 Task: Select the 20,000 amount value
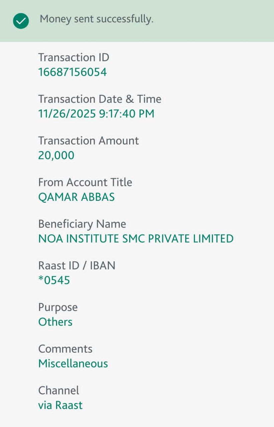point(56,155)
